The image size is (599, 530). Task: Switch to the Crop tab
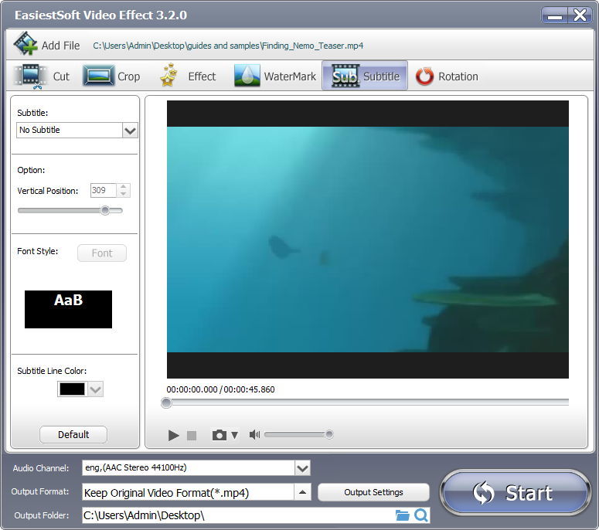(x=111, y=76)
